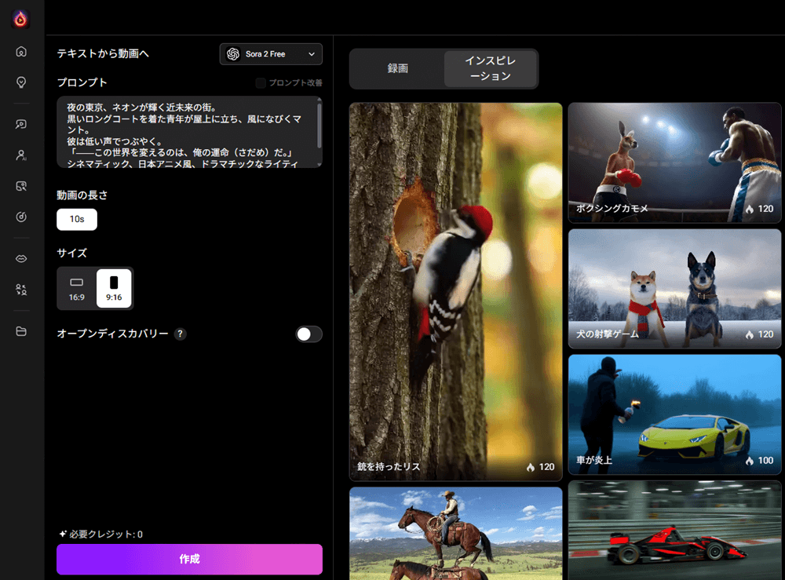Switch to the 録画 tab
The image size is (785, 580).
(x=396, y=68)
